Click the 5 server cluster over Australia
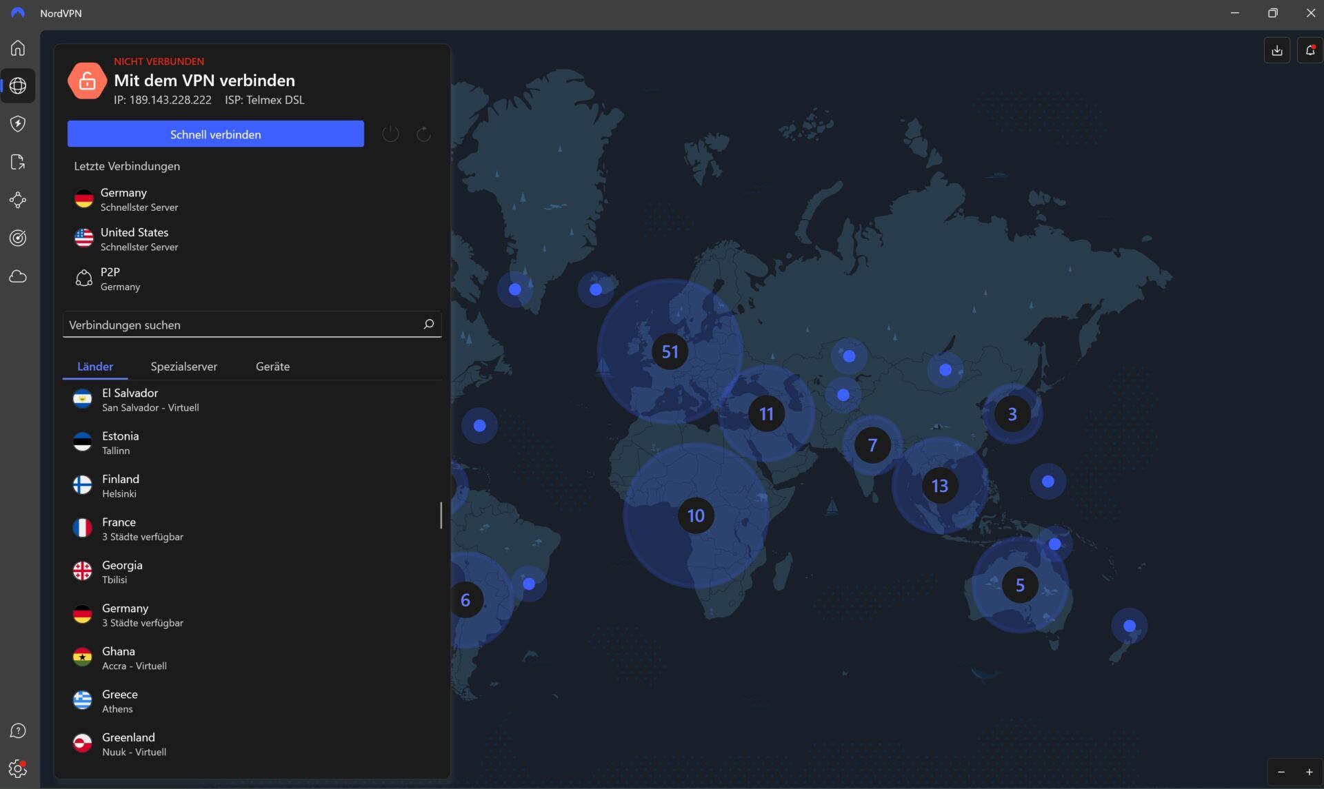Viewport: 1324px width, 789px height. (x=1020, y=585)
